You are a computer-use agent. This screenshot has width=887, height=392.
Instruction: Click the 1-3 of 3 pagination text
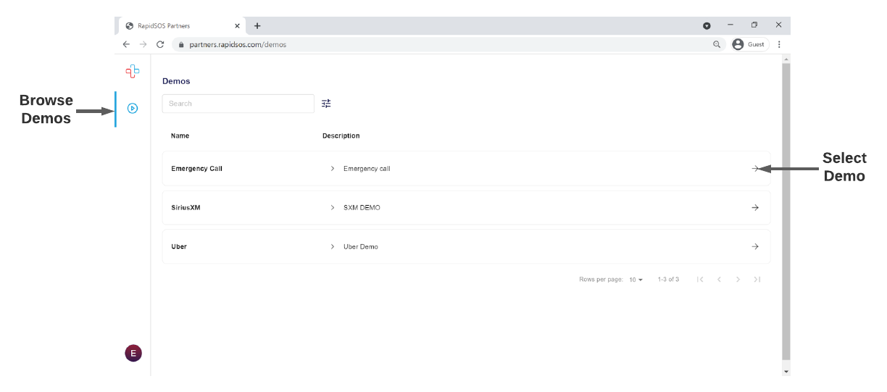click(668, 280)
